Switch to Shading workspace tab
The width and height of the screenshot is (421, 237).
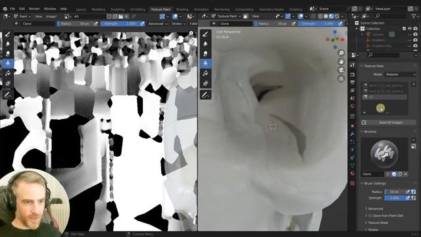point(182,9)
